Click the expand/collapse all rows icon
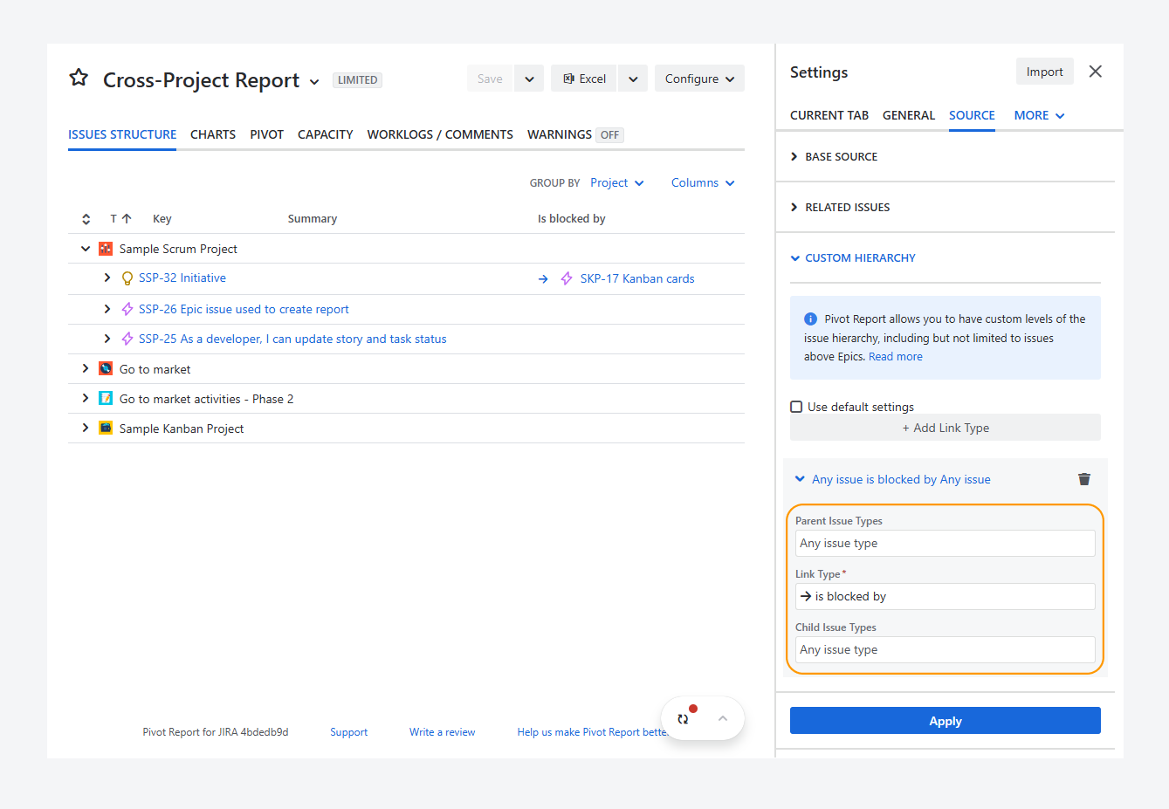This screenshot has width=1169, height=809. tap(86, 219)
